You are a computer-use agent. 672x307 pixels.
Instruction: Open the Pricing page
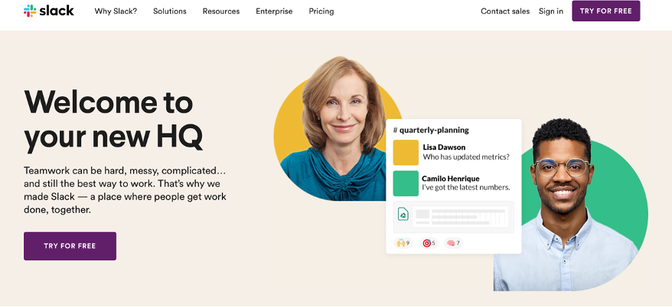[x=321, y=11]
